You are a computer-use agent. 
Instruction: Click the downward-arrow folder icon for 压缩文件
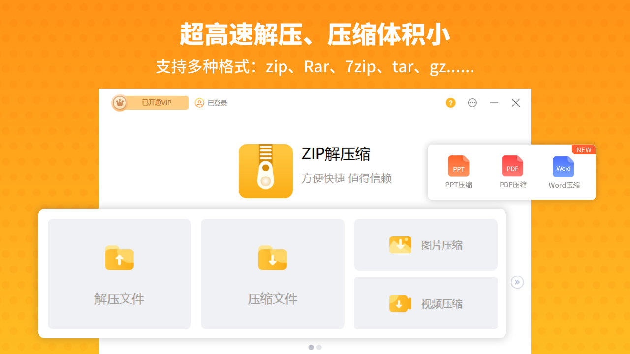pyautogui.click(x=272, y=258)
